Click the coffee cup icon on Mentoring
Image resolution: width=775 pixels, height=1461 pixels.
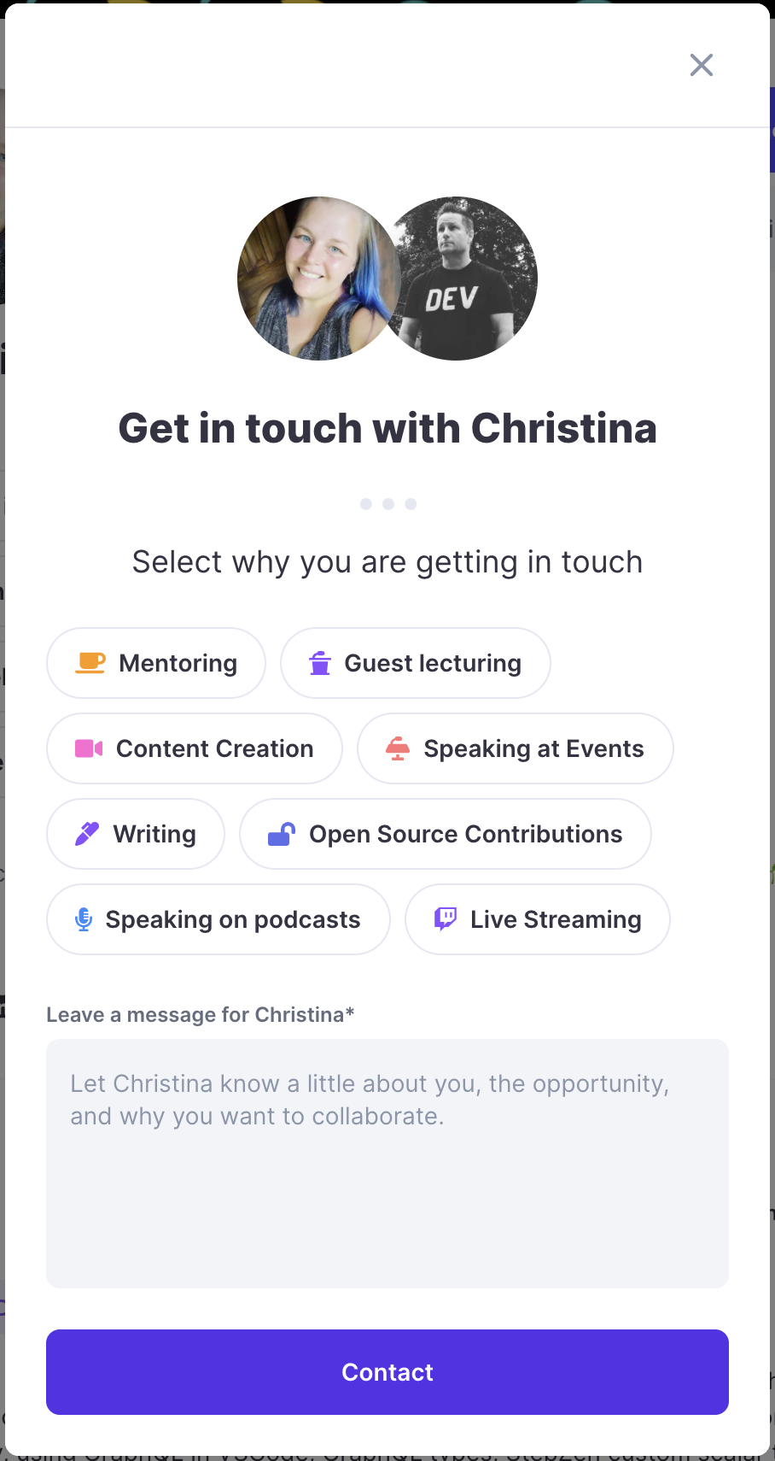(89, 662)
